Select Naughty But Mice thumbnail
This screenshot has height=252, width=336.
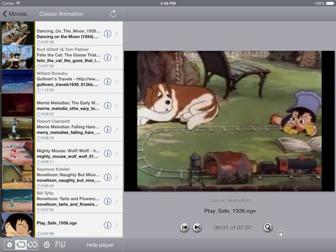(17, 177)
